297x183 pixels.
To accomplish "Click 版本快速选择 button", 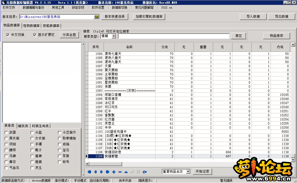I will pyautogui.click(x=115, y=16).
